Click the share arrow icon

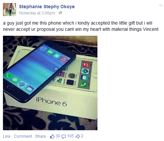pos(78,136)
